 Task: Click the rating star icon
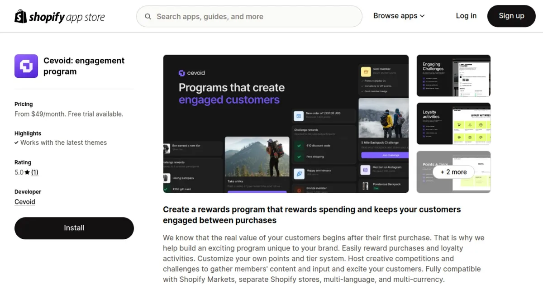[x=28, y=172]
